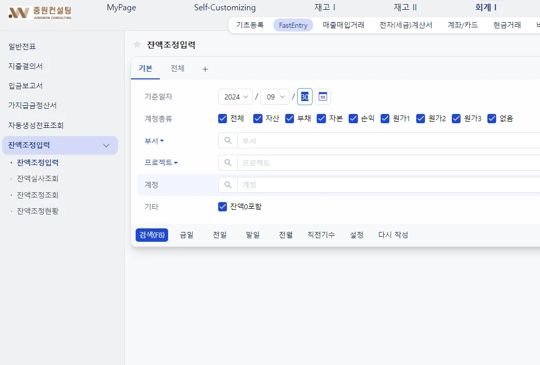Screen dimensions: 540x365
Task: Add a new tab with plus icon
Action: pyautogui.click(x=205, y=69)
